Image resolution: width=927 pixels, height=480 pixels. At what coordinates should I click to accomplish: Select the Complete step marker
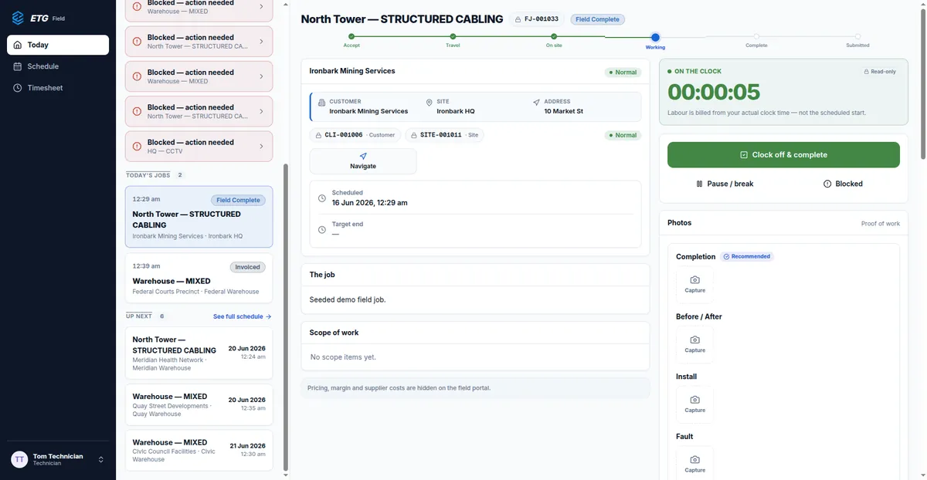[x=756, y=36]
